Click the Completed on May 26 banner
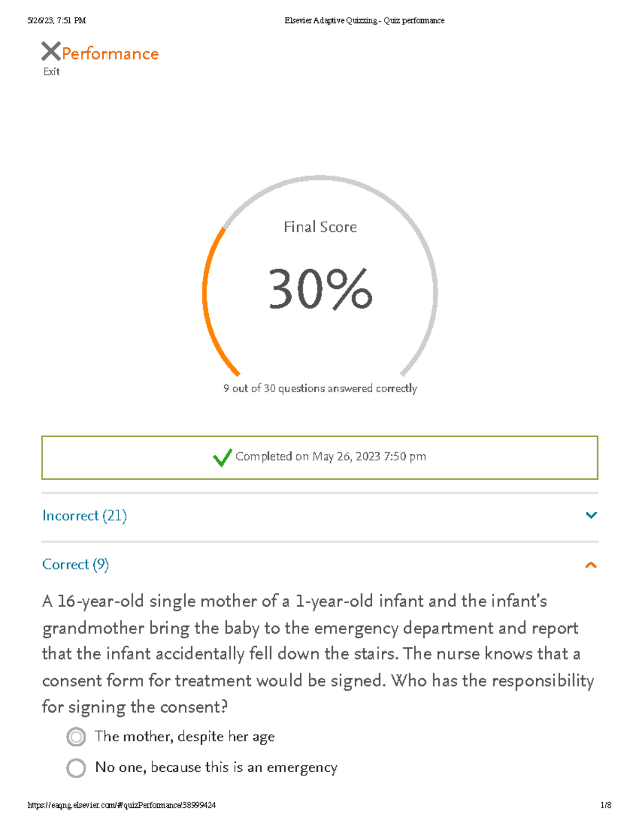 pos(319,457)
